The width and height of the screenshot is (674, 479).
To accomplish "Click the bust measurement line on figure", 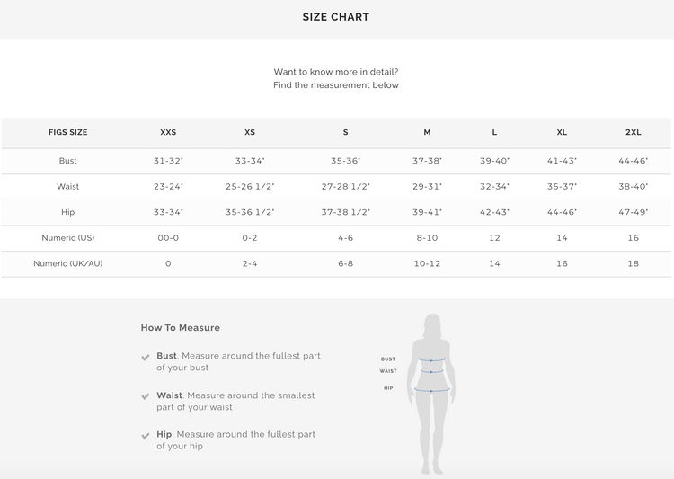I will coord(431,359).
